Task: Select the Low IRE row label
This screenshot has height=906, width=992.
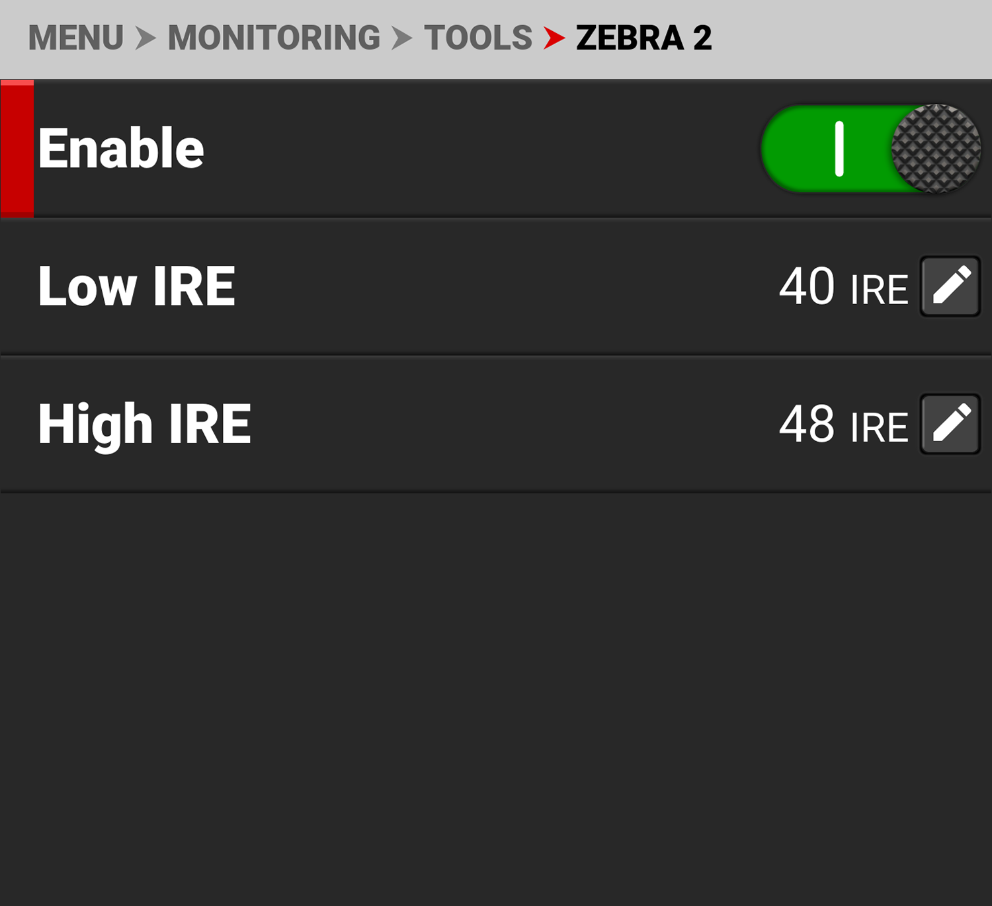Action: coord(137,286)
